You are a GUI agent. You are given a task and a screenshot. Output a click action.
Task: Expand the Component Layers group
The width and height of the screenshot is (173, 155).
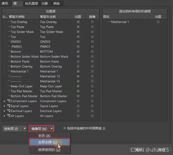(x=4, y=101)
